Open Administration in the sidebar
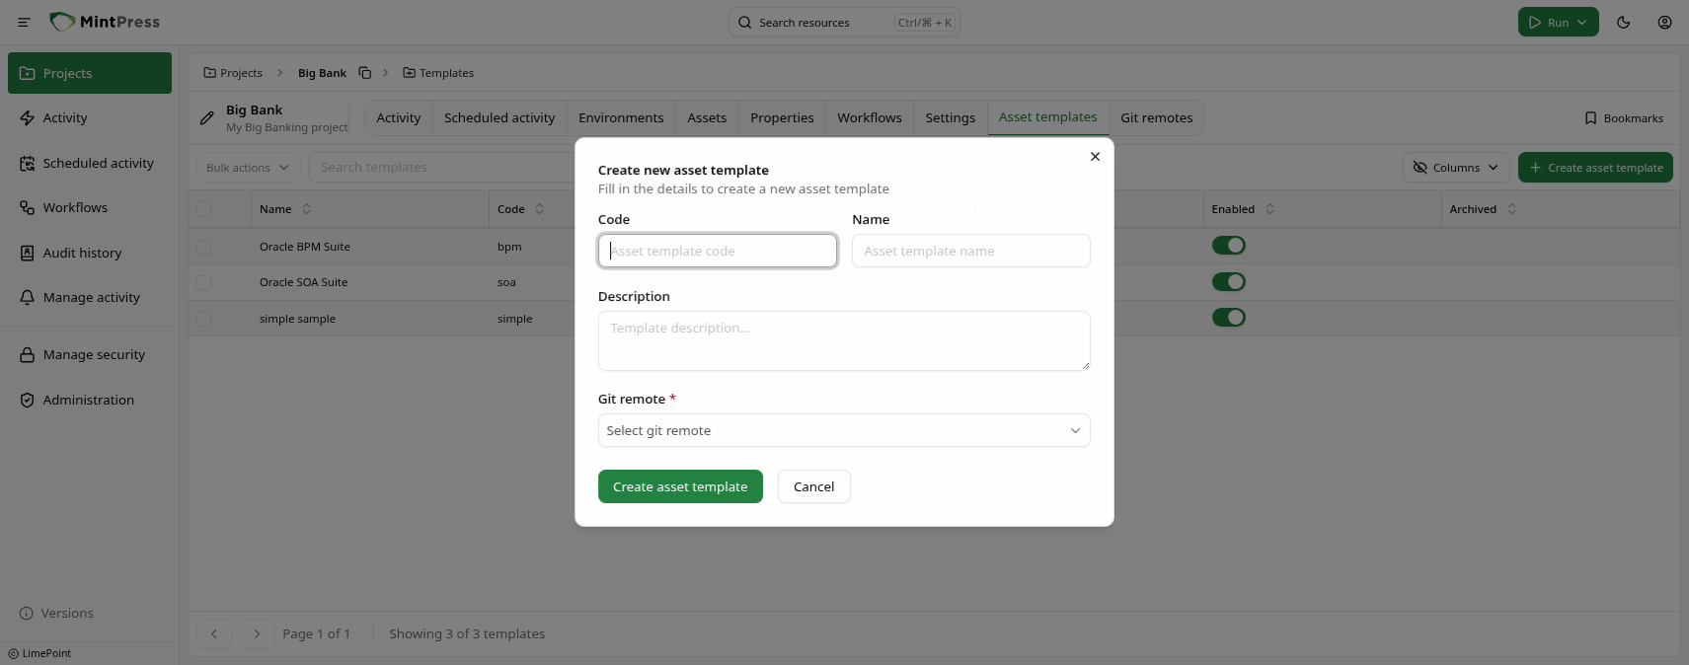 pos(90,400)
